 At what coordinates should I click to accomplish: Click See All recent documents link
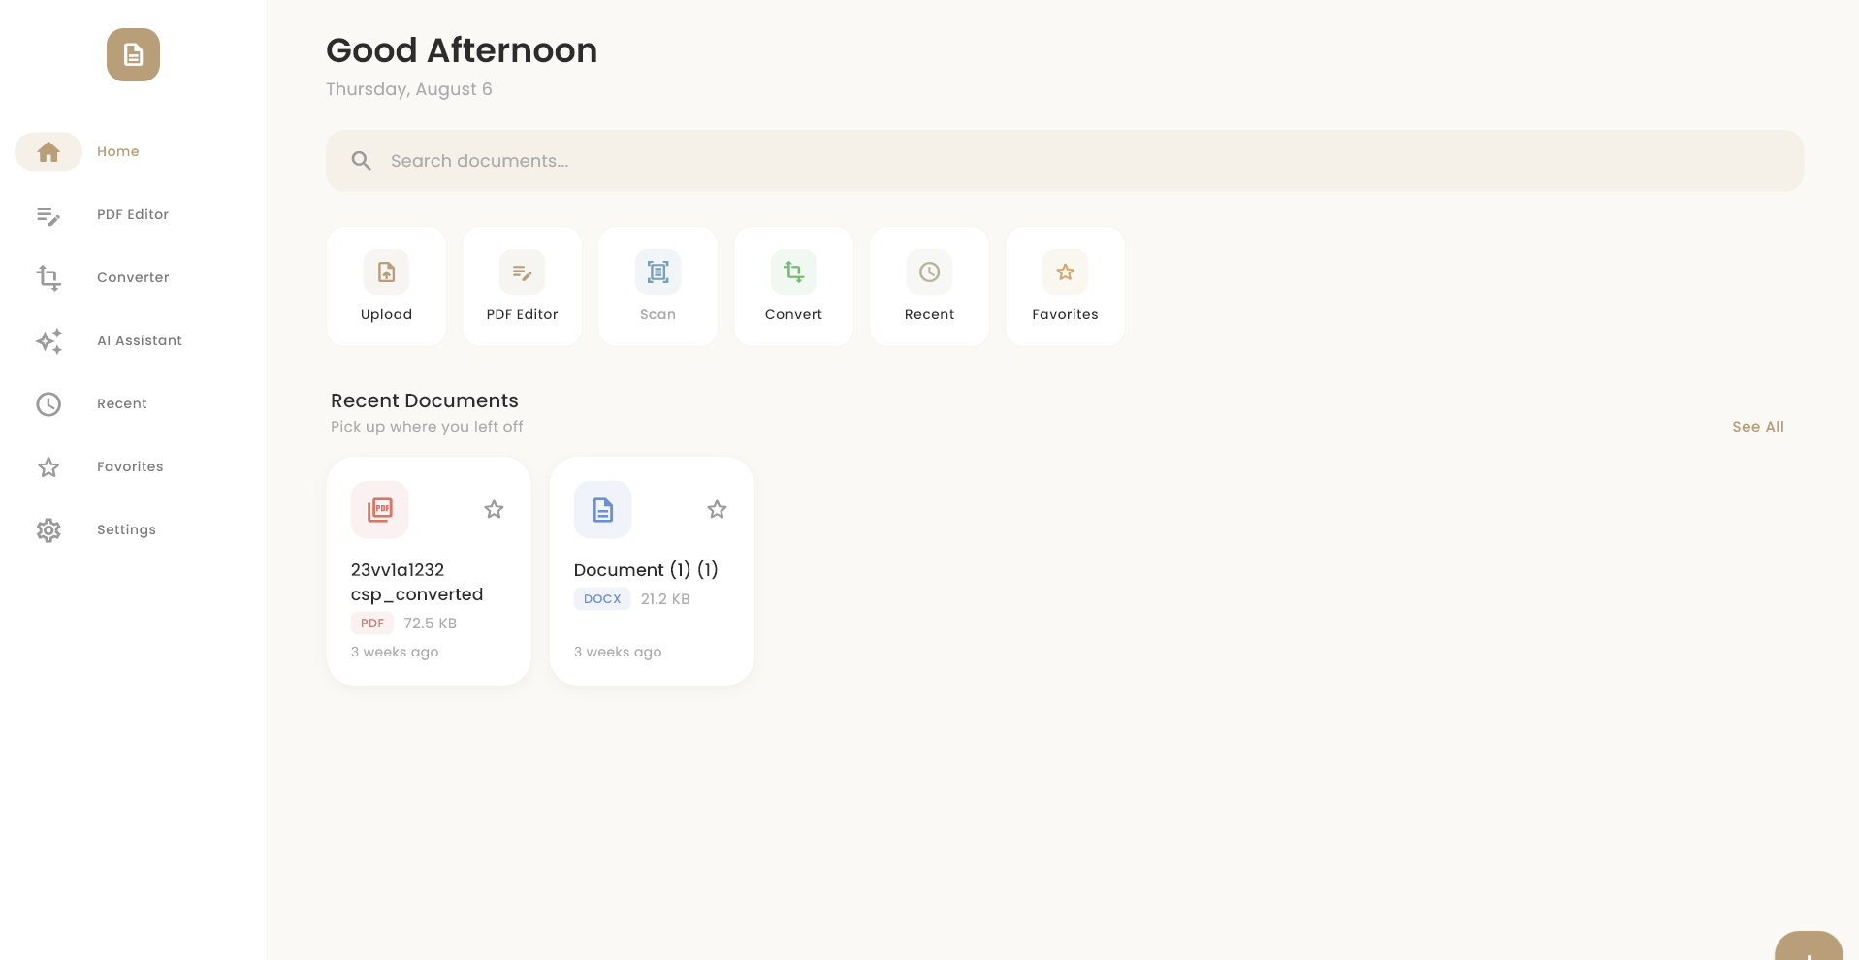point(1758,427)
